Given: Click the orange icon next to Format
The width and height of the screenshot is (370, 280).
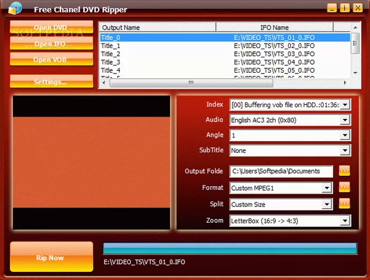Looking at the screenshot, I should point(344,187).
